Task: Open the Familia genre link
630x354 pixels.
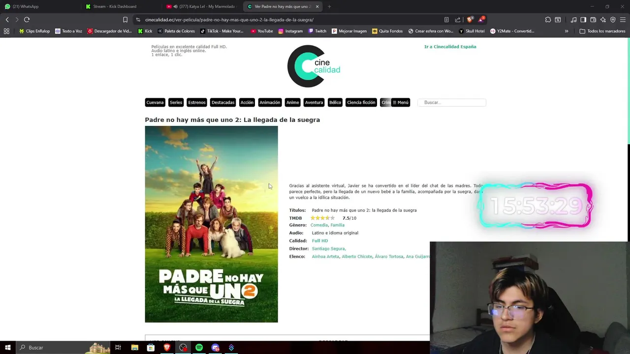Action: (x=338, y=225)
